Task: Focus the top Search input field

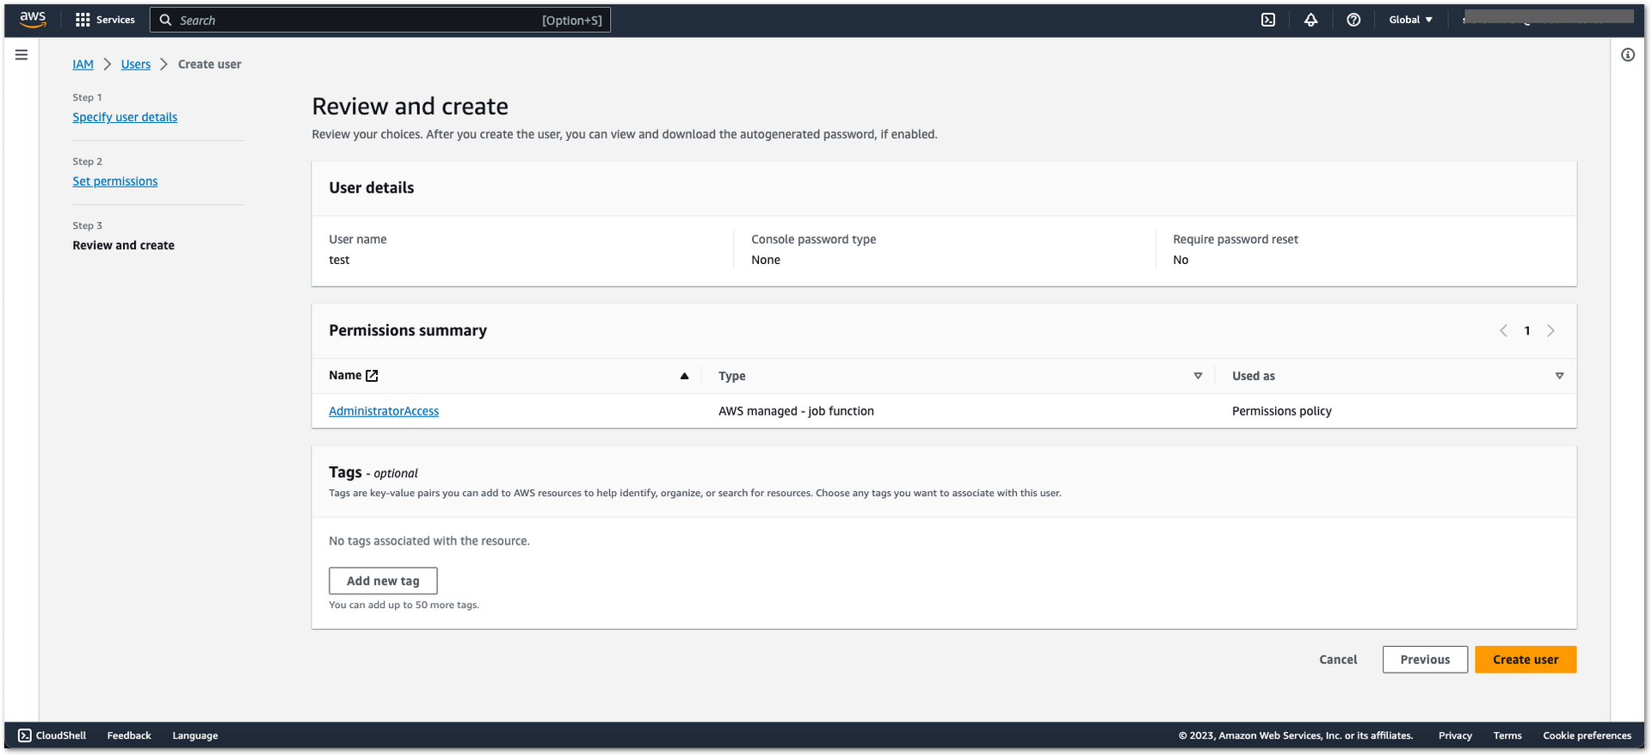Action: click(380, 20)
